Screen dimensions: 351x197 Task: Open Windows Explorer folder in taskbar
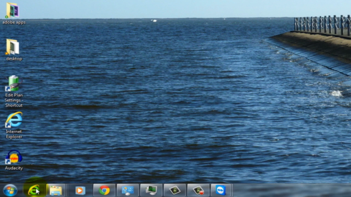point(56,190)
